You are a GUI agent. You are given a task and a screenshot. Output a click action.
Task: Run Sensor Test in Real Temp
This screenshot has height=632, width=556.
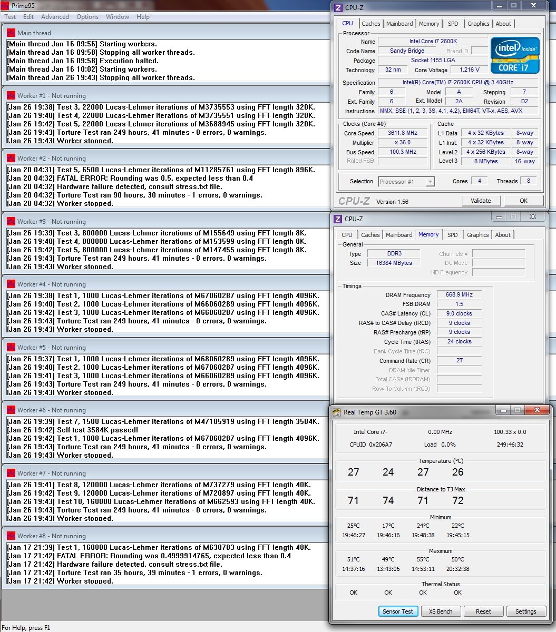tap(398, 611)
